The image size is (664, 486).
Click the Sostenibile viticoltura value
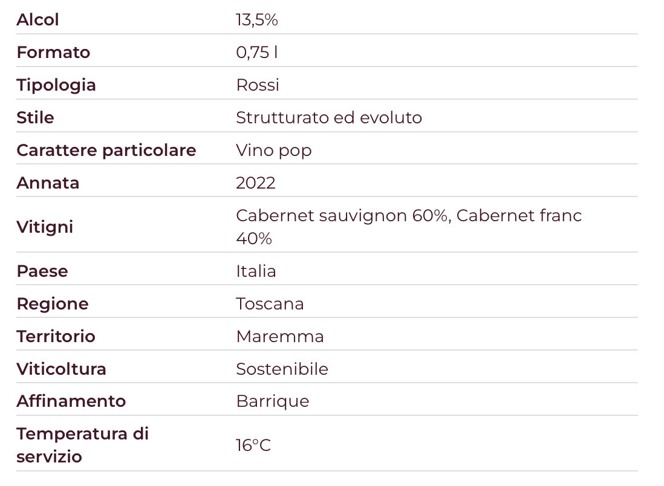tap(282, 369)
